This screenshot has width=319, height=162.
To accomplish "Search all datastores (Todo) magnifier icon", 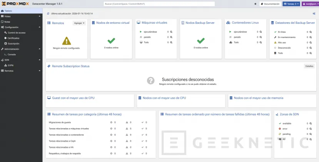I will [311, 53].
